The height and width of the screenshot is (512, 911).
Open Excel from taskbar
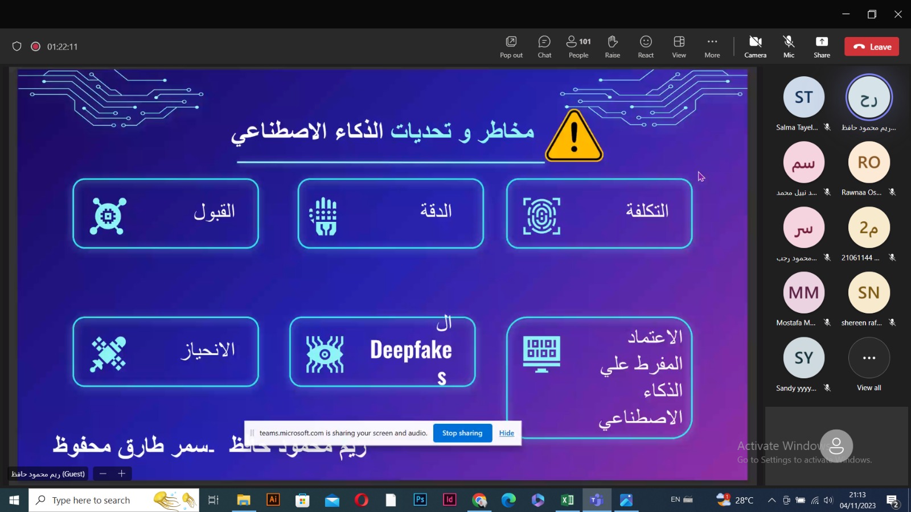568,500
